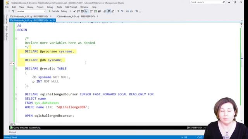This screenshot has height=139, width=248.
Task: Open the Output panel tab
Action: pos(12,132)
